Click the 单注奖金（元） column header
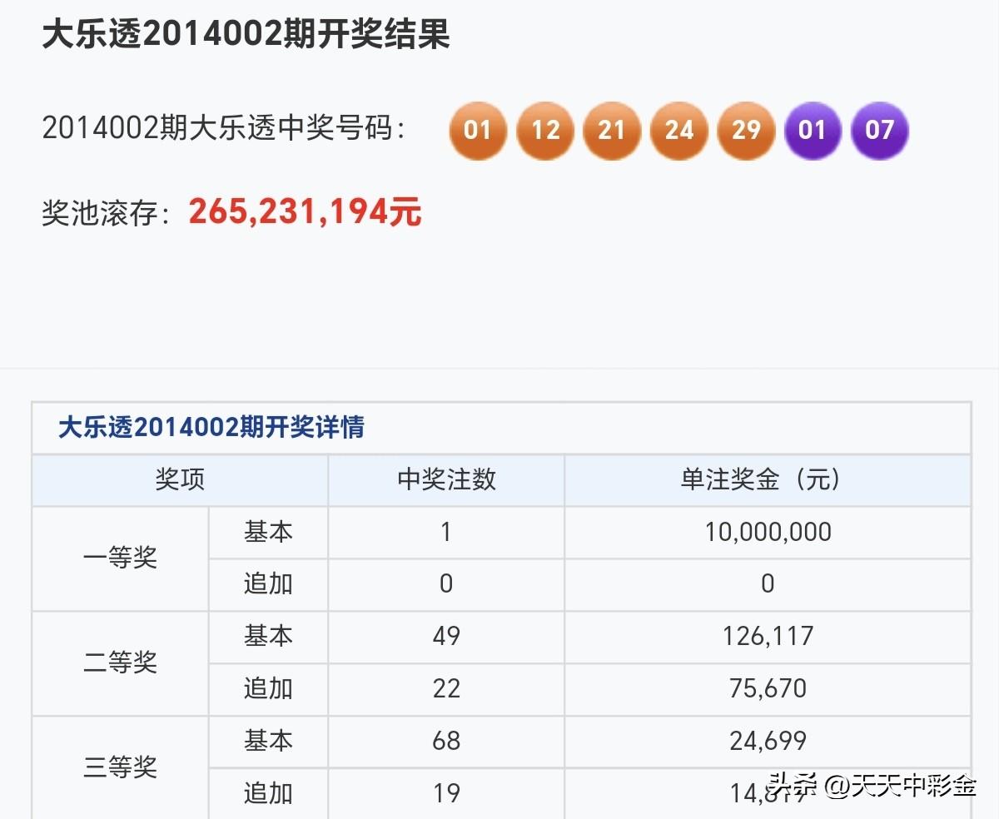 pyautogui.click(x=761, y=479)
